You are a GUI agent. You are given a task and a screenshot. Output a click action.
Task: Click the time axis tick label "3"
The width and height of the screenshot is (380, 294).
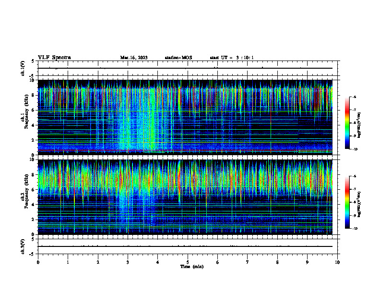128,262
